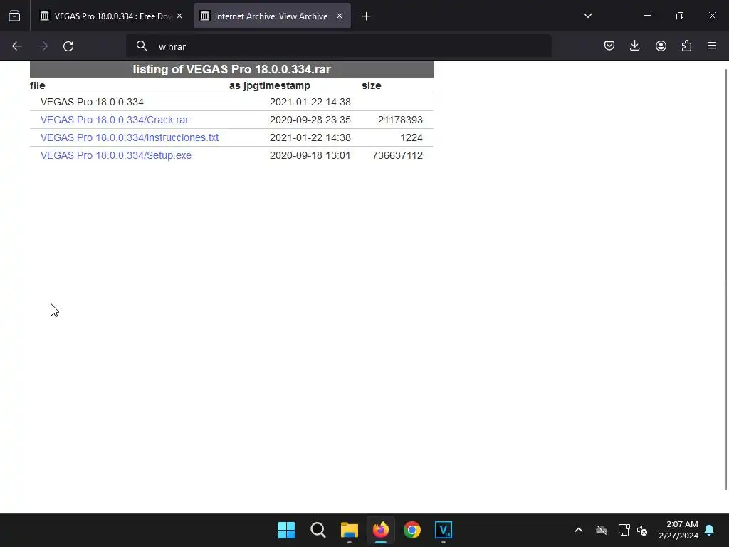This screenshot has width=729, height=547.
Task: Open a new browser tab
Action: (367, 16)
